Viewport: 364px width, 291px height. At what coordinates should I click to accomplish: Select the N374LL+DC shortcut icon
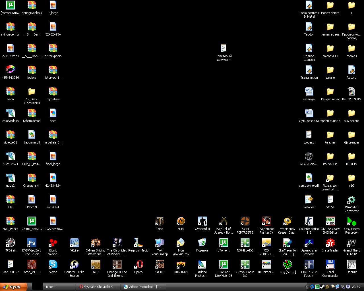(245, 243)
